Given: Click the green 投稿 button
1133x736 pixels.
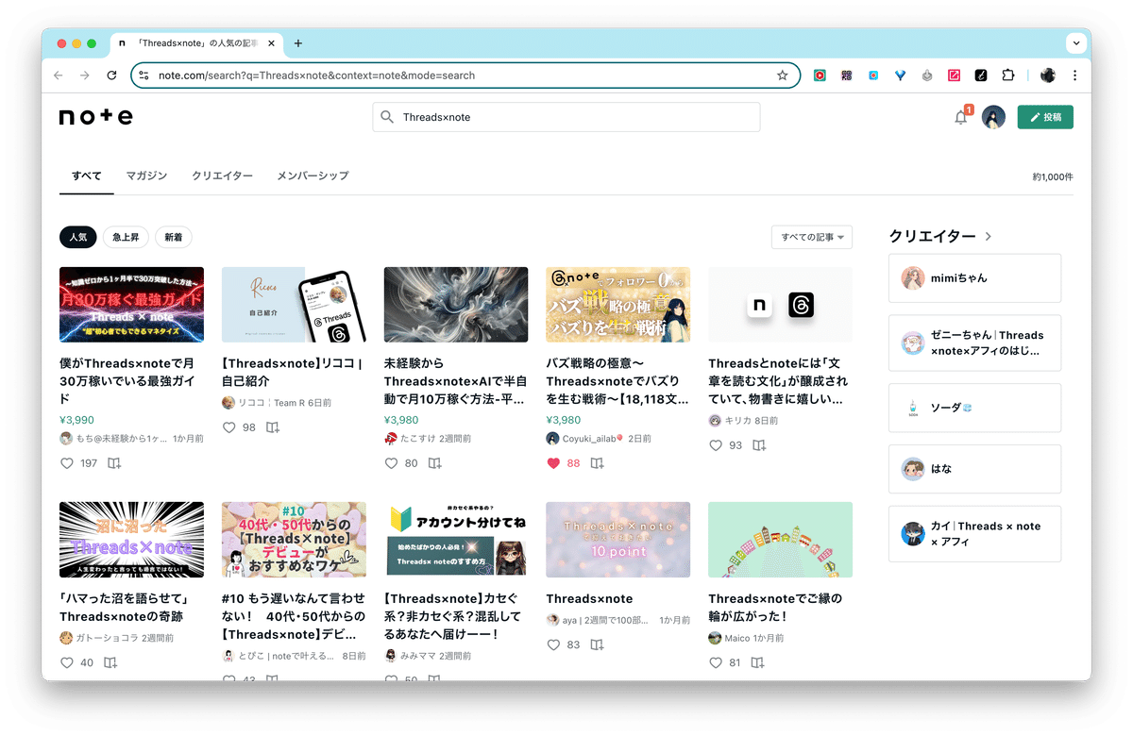Looking at the screenshot, I should 1045,116.
